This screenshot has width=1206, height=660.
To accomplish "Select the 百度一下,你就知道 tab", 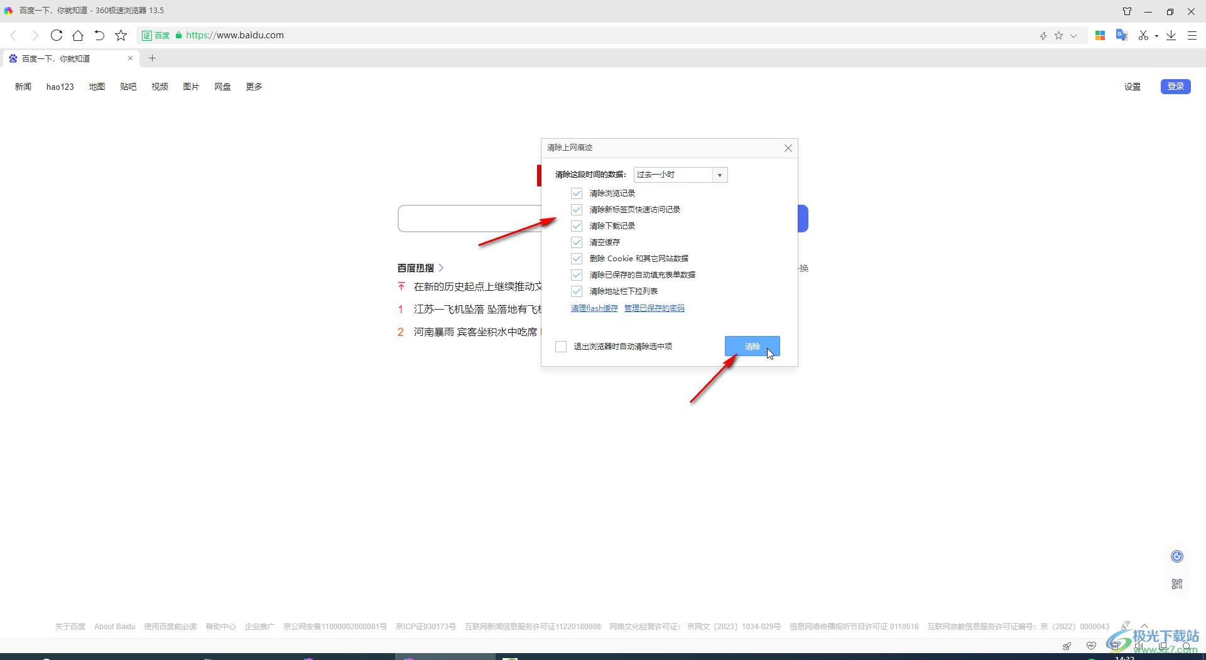I will click(70, 58).
